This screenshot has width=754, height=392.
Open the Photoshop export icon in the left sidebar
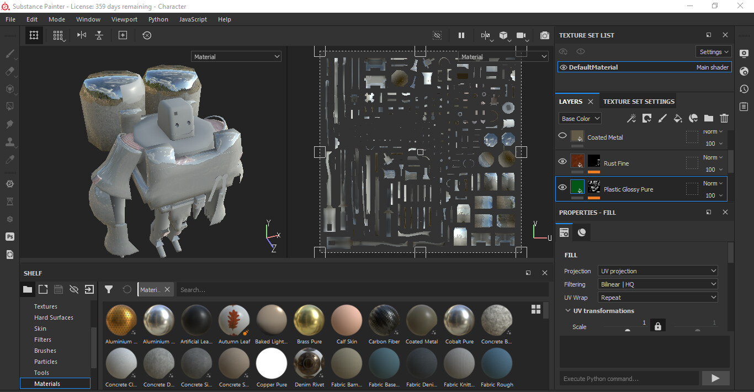click(x=9, y=236)
